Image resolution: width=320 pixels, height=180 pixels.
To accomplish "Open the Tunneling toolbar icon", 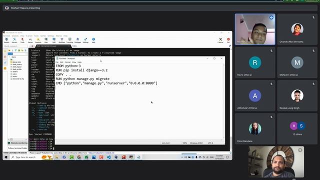I will coord(70,40).
